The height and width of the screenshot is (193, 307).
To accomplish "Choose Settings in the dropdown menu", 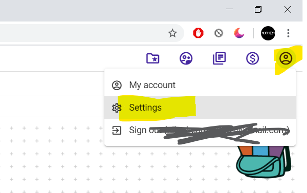I will (200, 108).
